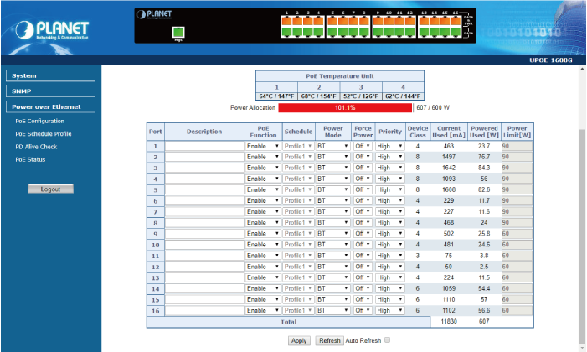Enable the Auto Refresh checkbox
The image size is (587, 352).
click(x=387, y=340)
